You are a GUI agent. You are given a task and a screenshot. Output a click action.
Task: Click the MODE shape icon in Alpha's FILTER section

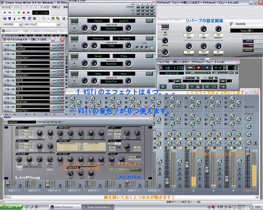tap(50, 167)
